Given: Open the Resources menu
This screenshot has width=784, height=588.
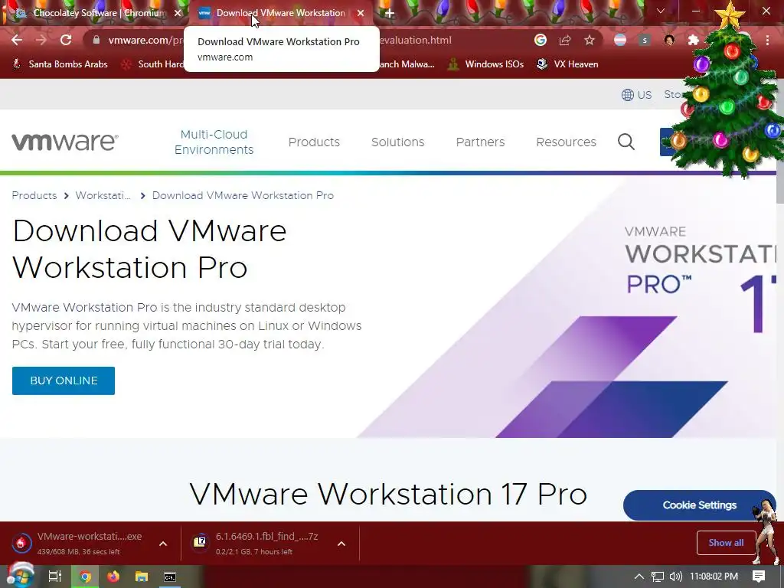Looking at the screenshot, I should (x=566, y=142).
